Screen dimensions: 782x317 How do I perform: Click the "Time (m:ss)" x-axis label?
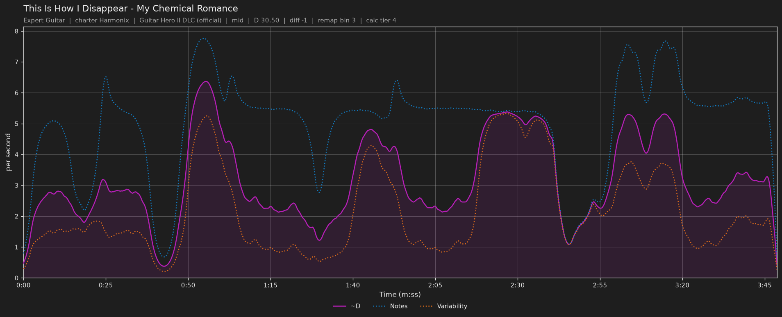400,294
